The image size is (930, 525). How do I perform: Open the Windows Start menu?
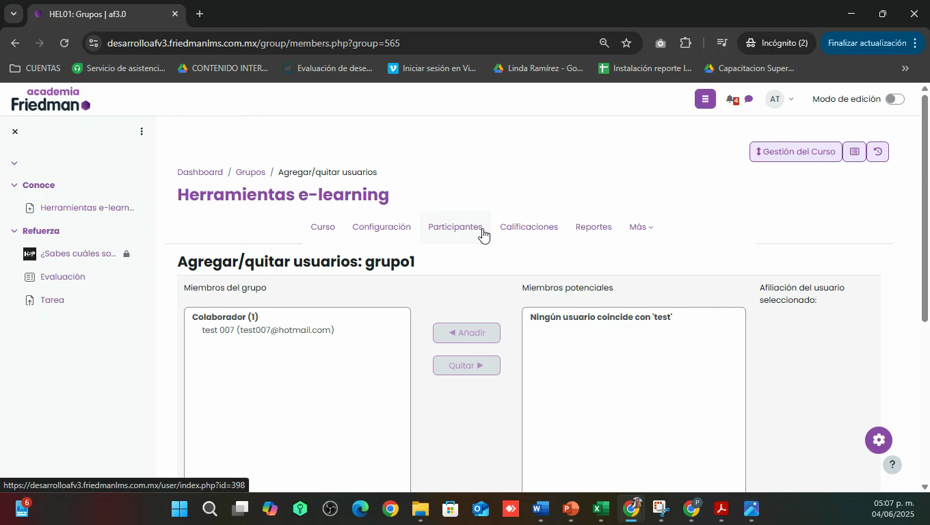(180, 509)
